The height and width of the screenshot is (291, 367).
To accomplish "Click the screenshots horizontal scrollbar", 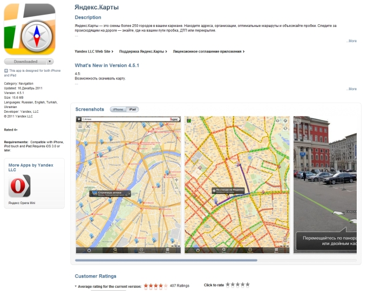I will point(166,260).
